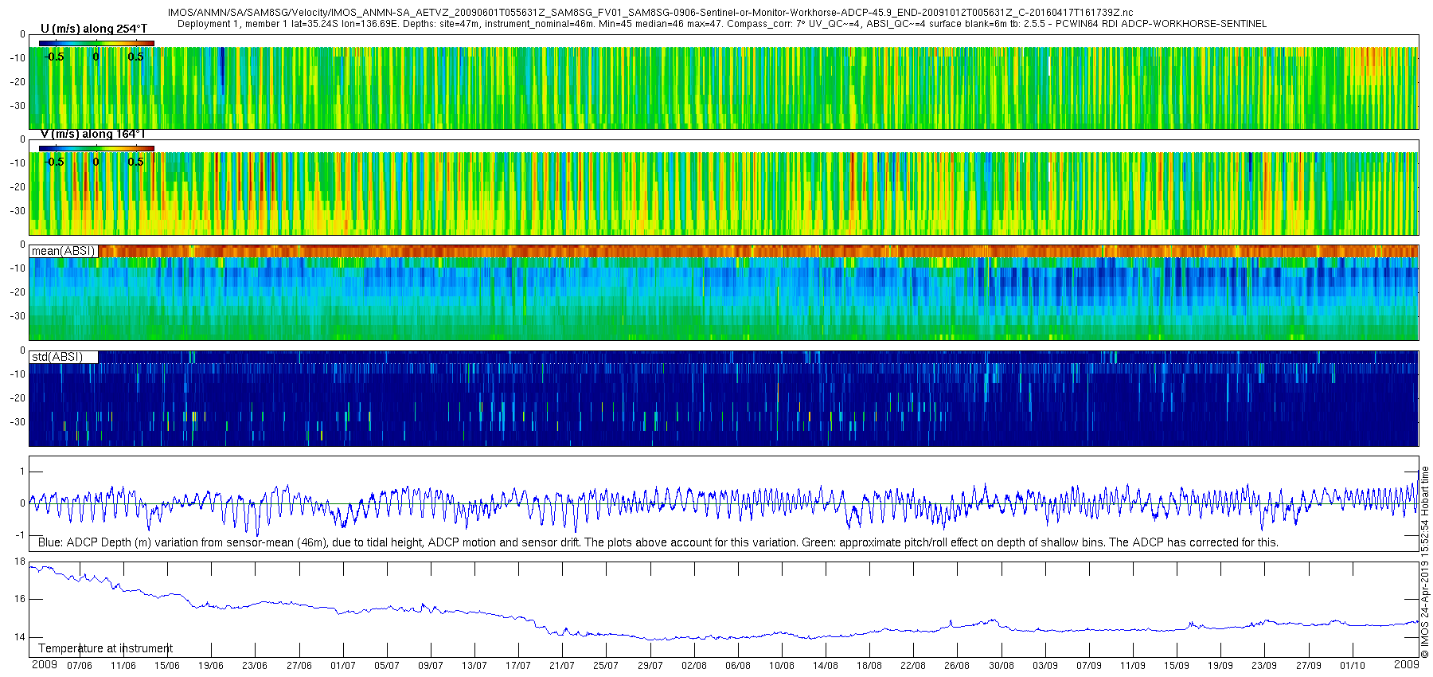
Task: Click the '13/07' date tick label
Action: click(474, 666)
